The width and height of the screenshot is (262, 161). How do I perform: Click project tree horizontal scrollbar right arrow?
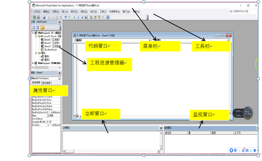[60, 68]
